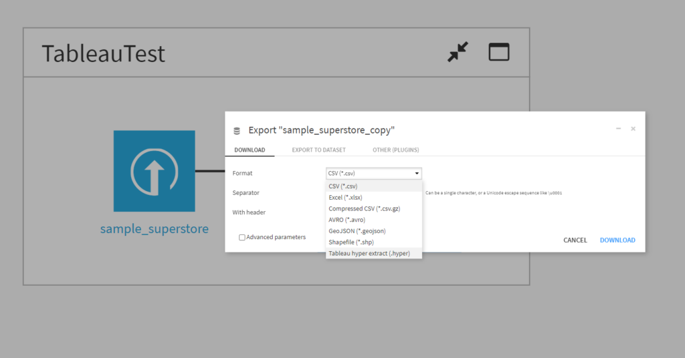
Task: Click the CANCEL button
Action: (575, 240)
